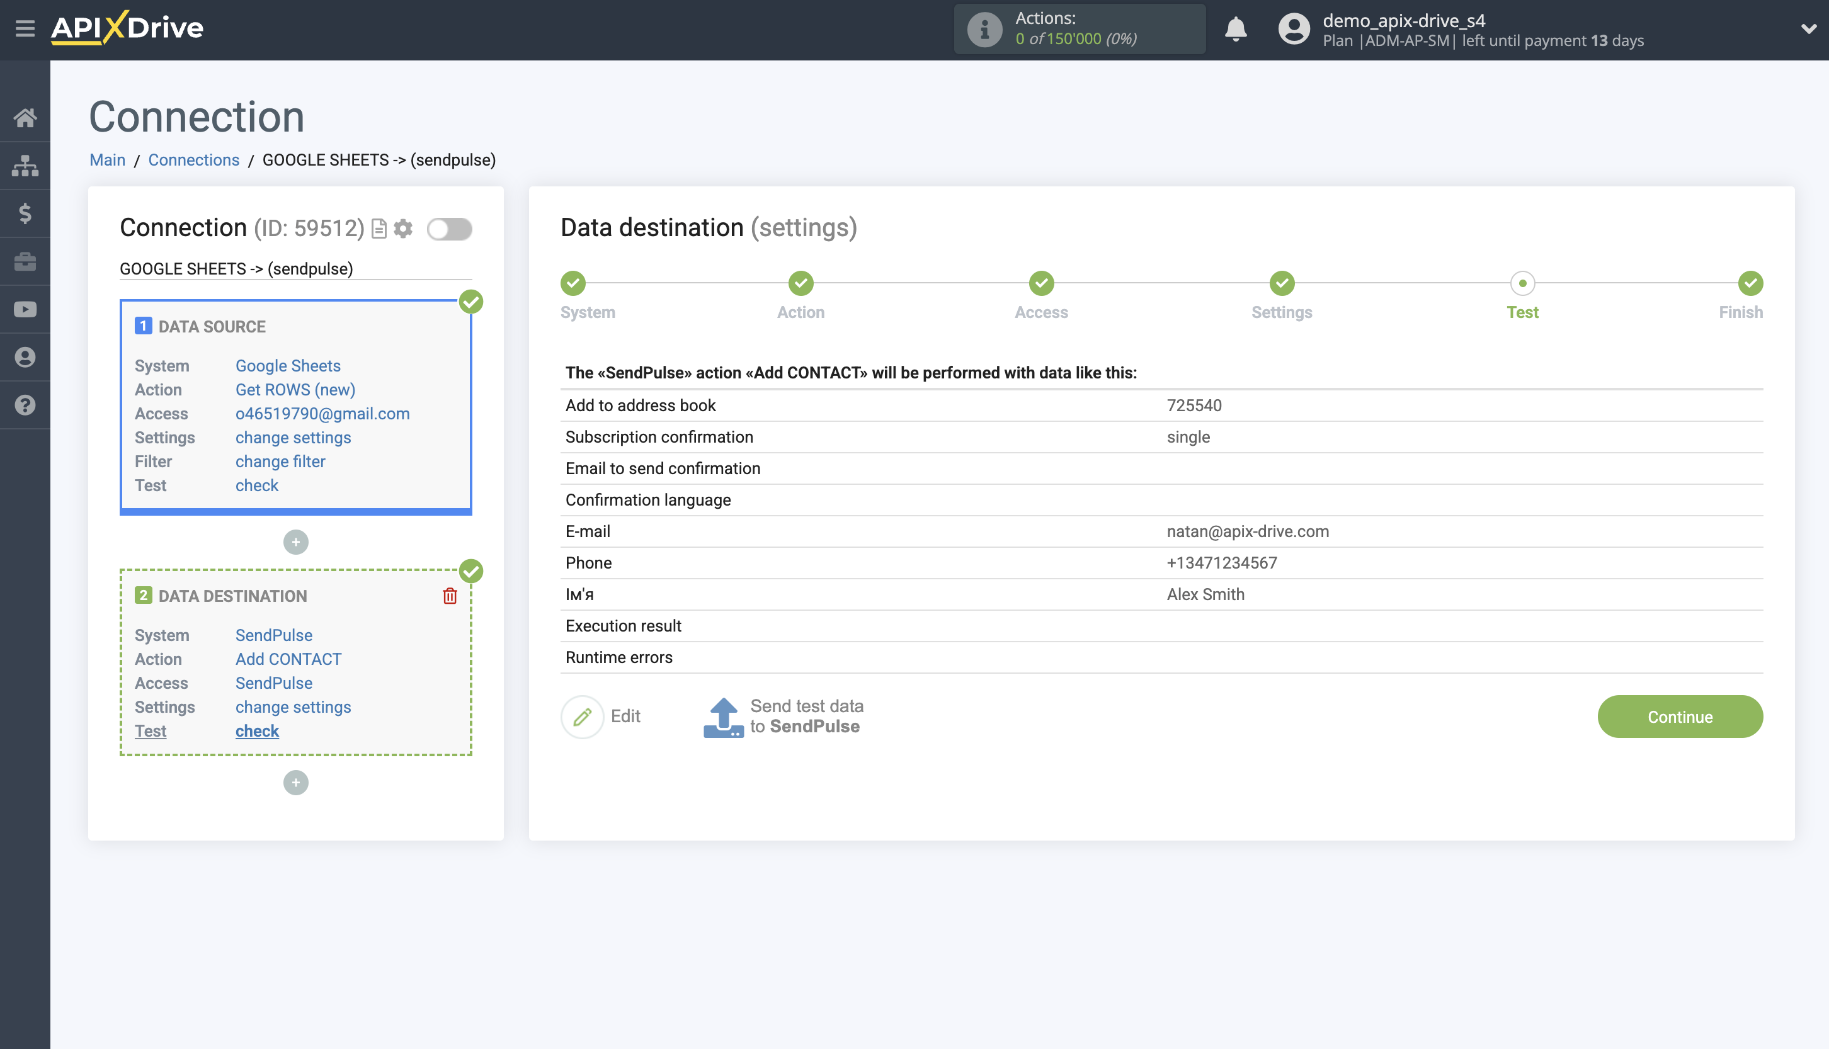Click change filter in Data Source
The width and height of the screenshot is (1829, 1049).
[280, 462]
